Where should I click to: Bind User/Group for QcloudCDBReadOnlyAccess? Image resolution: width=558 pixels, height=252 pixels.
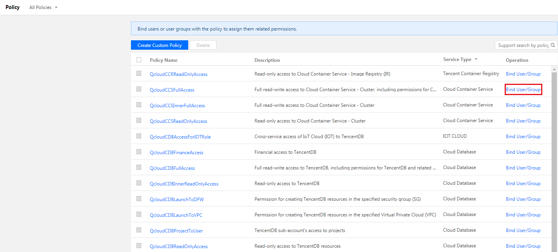tap(523, 246)
